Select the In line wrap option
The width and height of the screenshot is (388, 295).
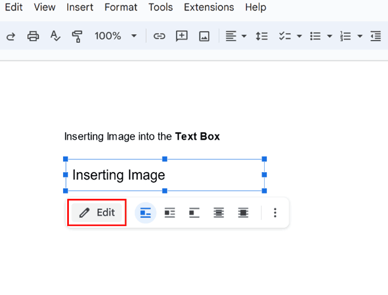coord(145,213)
